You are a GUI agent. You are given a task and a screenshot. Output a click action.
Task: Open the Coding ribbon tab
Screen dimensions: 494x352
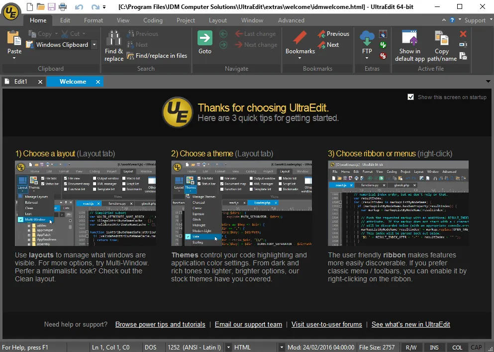pos(153,20)
